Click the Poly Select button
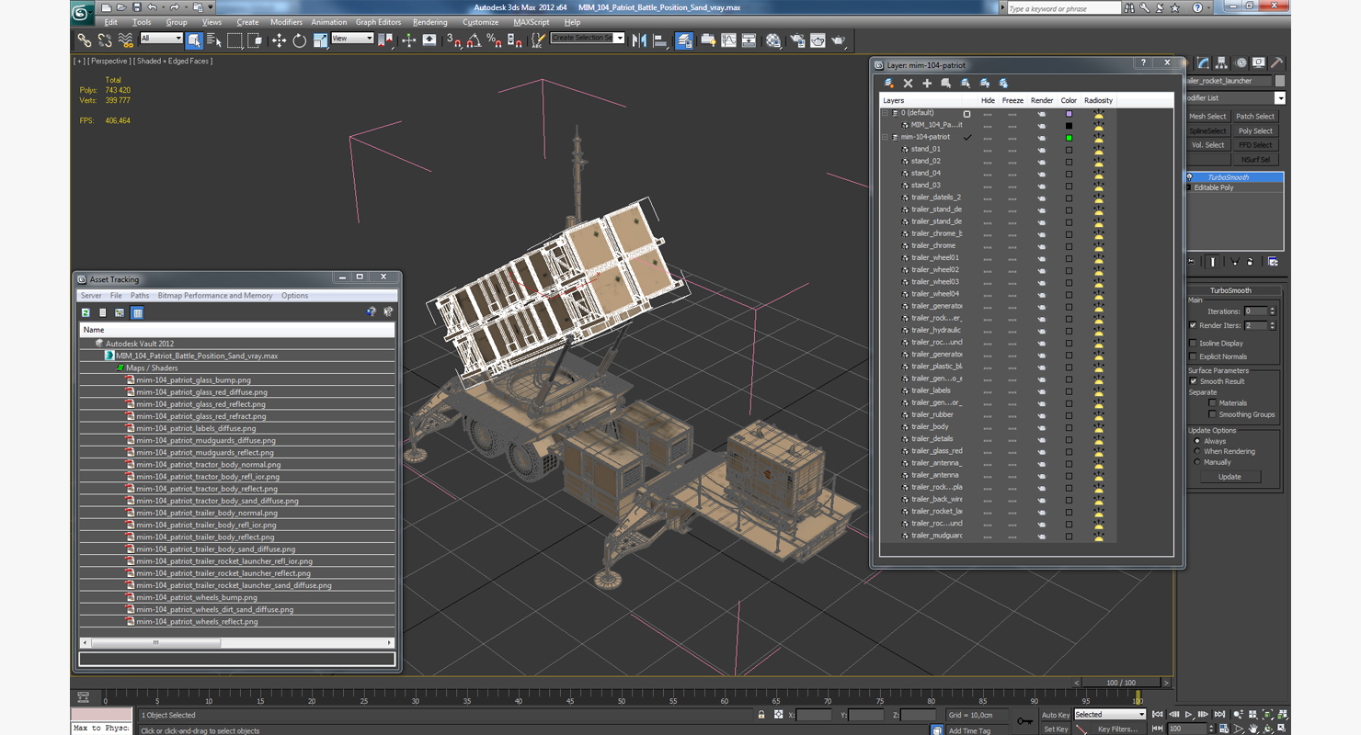Viewport: 1361px width, 735px height. (x=1255, y=131)
